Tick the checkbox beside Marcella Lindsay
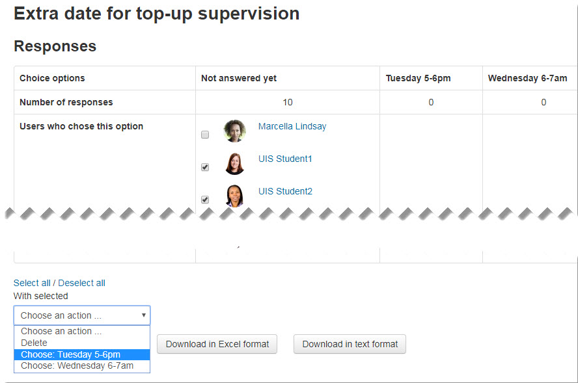 pos(205,135)
